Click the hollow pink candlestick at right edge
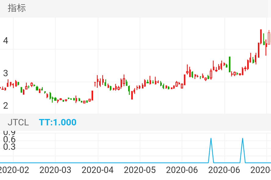 [269, 38]
